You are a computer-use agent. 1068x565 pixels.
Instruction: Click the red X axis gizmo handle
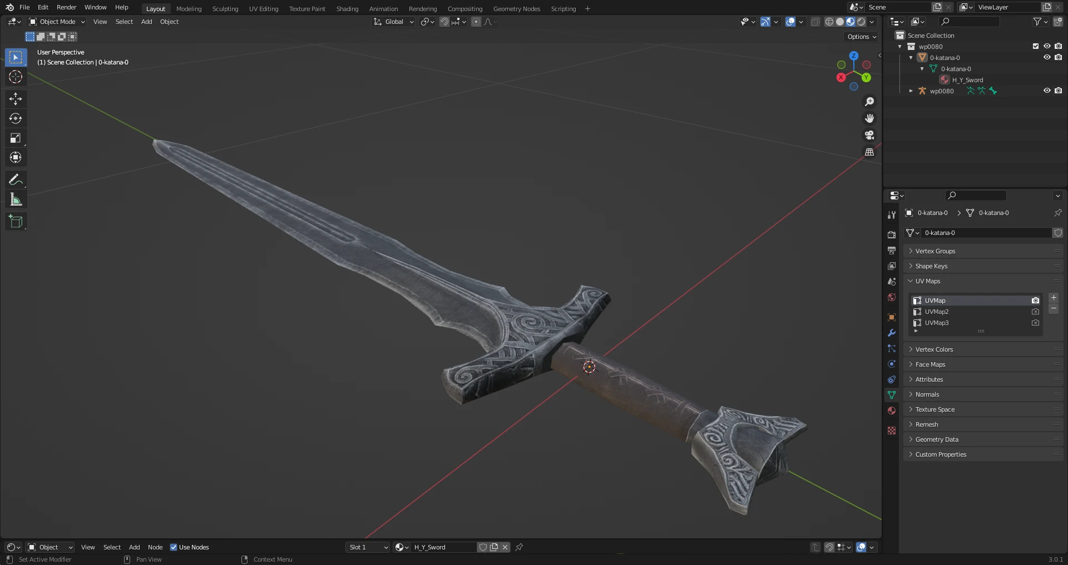[841, 77]
